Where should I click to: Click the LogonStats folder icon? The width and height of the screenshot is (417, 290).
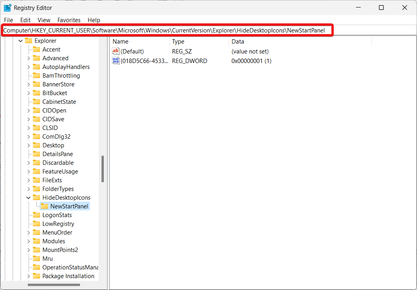(36, 215)
